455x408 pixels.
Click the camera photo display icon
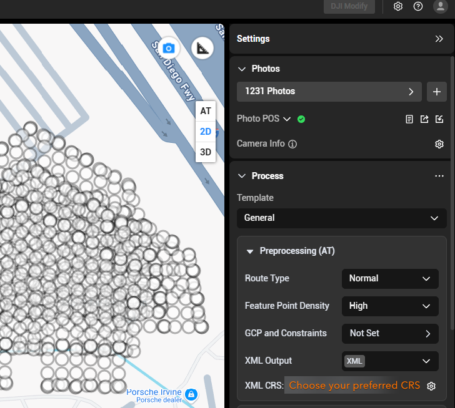(x=168, y=48)
